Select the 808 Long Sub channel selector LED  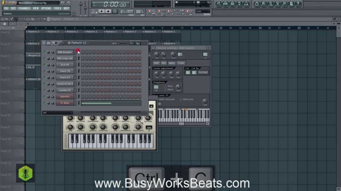click(79, 58)
